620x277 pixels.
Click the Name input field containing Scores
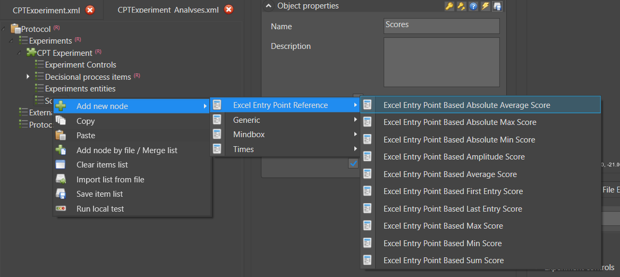[441, 26]
